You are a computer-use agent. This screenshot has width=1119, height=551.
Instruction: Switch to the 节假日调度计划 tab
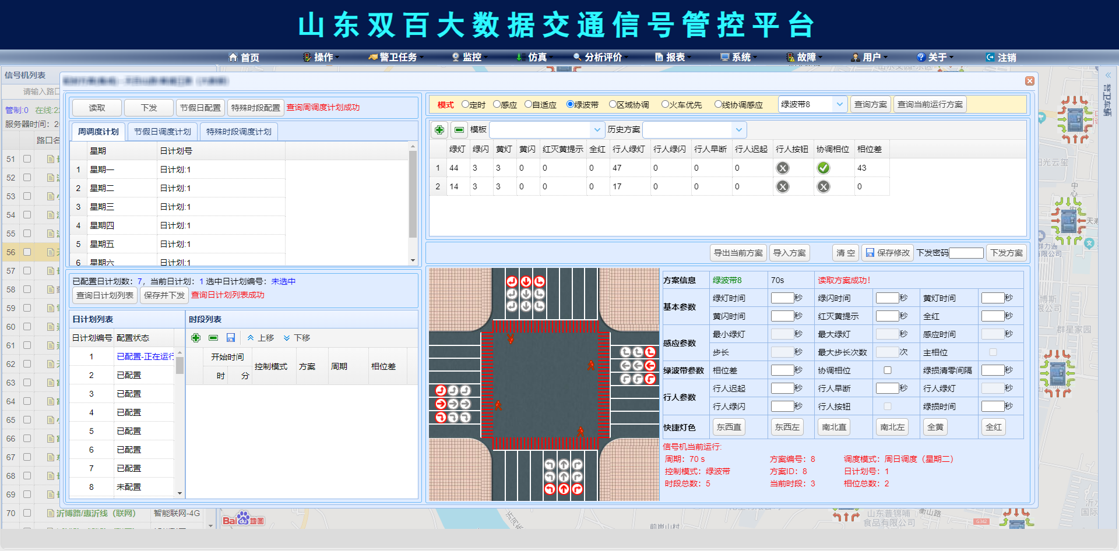click(x=163, y=132)
